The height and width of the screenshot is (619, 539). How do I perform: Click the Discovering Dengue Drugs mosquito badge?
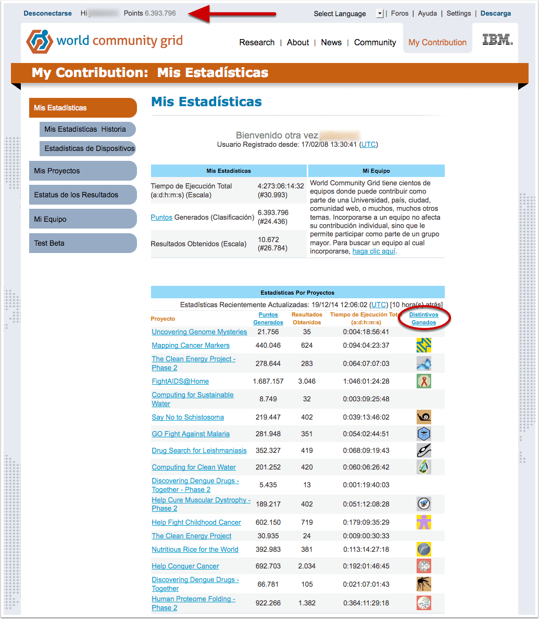pyautogui.click(x=423, y=584)
